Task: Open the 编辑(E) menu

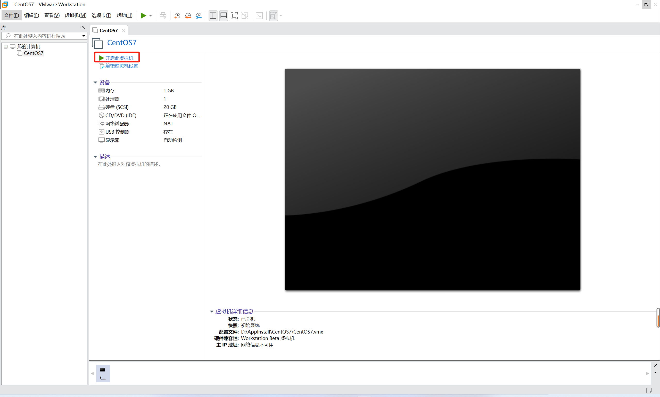Action: (31, 15)
